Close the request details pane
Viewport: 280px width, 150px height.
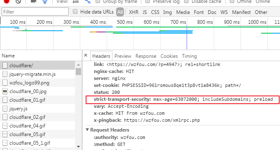point(86,55)
